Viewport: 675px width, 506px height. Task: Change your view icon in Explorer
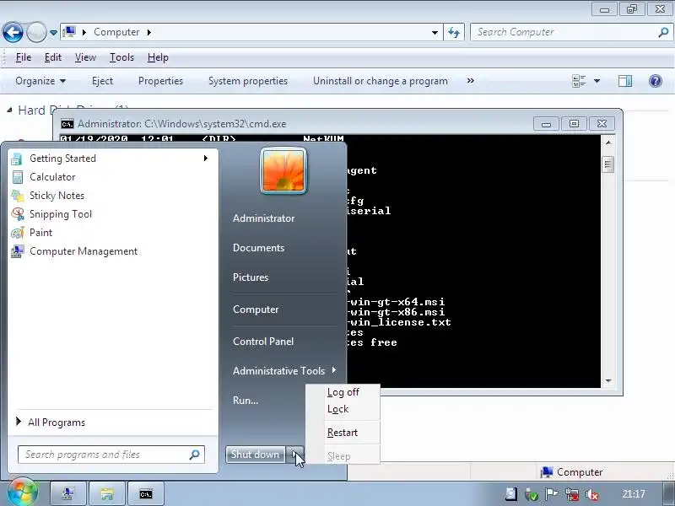(x=579, y=81)
